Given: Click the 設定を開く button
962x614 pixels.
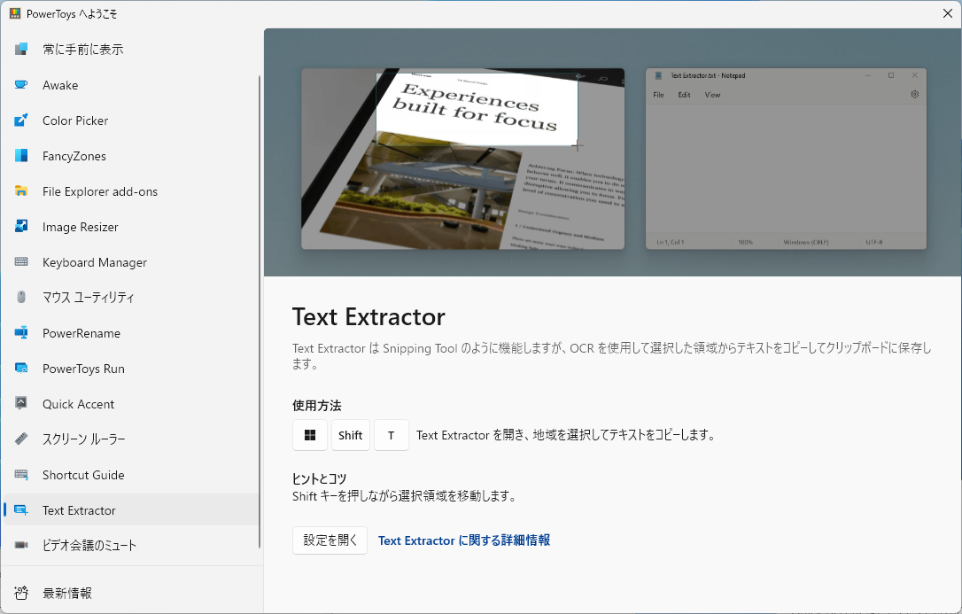Looking at the screenshot, I should pyautogui.click(x=330, y=540).
